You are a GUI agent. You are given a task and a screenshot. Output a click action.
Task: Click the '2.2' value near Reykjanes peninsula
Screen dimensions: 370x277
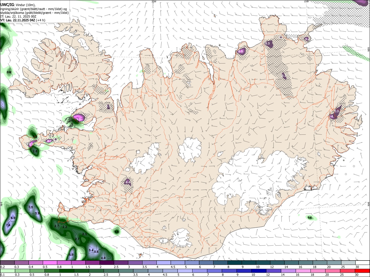[65, 227]
